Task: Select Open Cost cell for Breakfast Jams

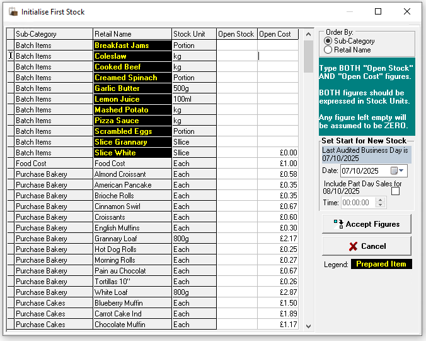Action: click(x=277, y=45)
